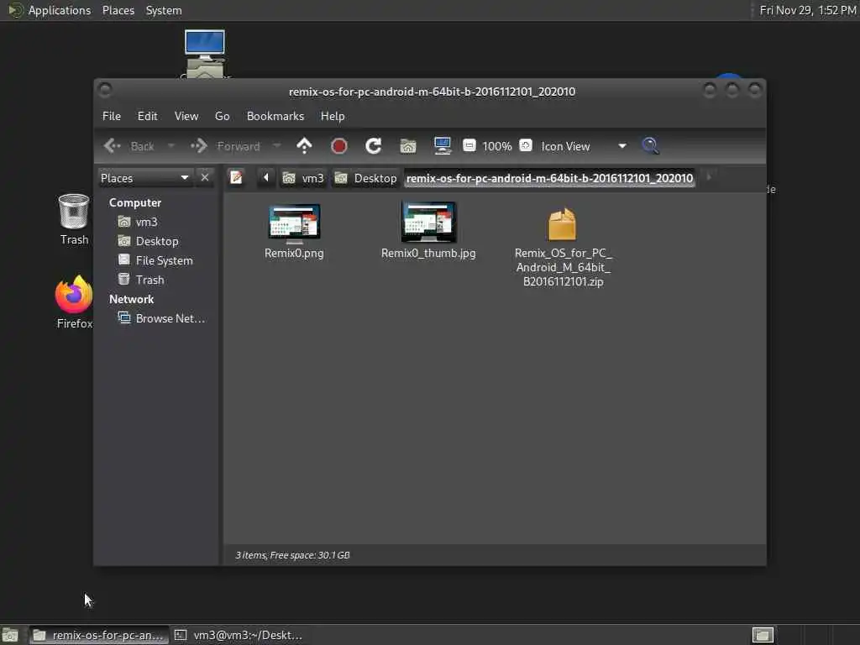
Task: Select Browse Network in sidebar
Action: pos(170,318)
